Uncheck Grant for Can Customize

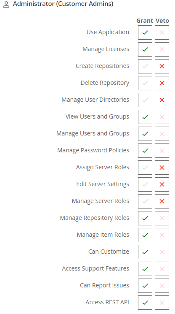(145, 252)
